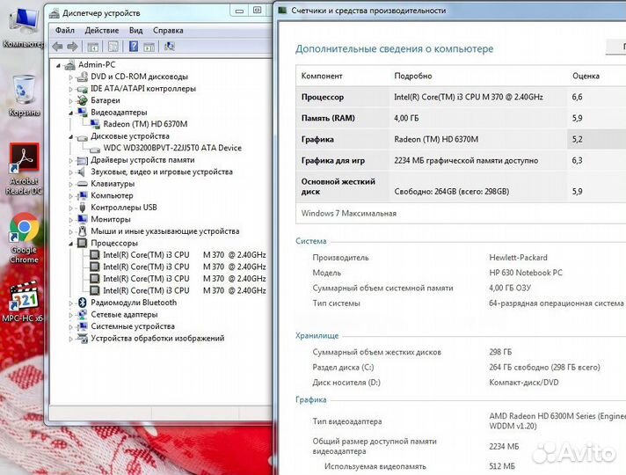Select the Мониторы tree item
The width and height of the screenshot is (626, 475).
click(x=111, y=219)
